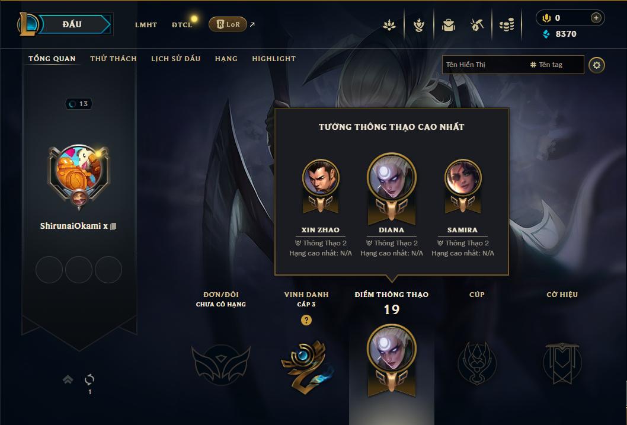This screenshot has width=627, height=425.
Task: Click the Vinh Danh help question mark
Action: pyautogui.click(x=306, y=320)
